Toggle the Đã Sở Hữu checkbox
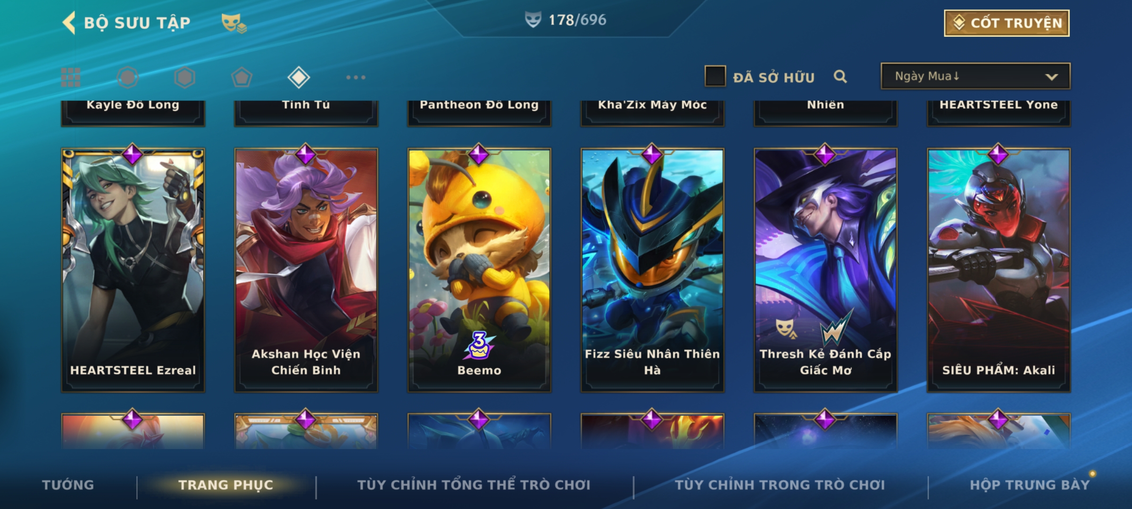This screenshot has width=1132, height=509. [715, 76]
